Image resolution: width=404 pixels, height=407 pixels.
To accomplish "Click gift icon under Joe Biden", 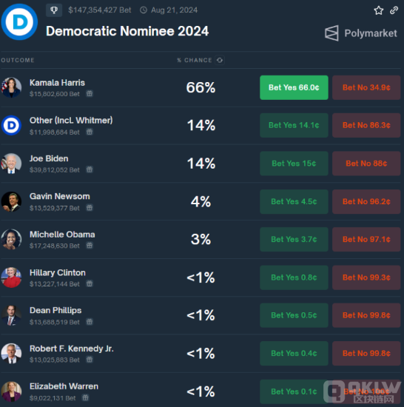I will point(90,169).
